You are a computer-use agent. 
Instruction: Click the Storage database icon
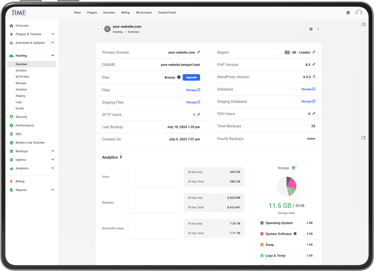coord(294,168)
